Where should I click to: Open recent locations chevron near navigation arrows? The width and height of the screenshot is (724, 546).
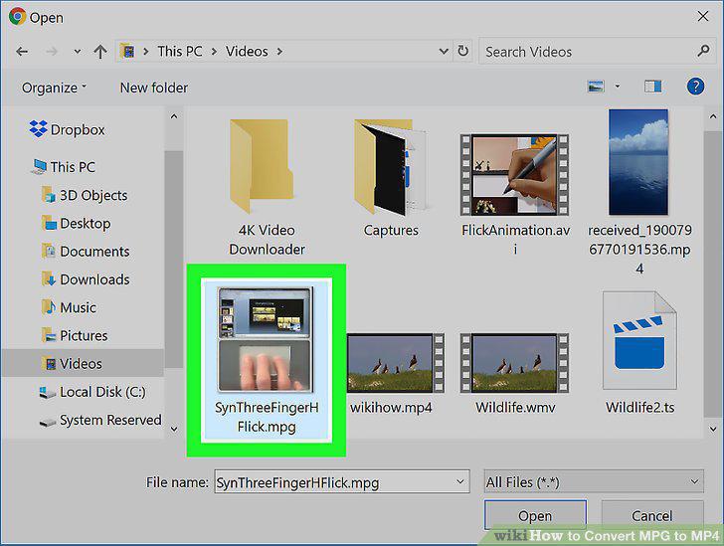click(x=78, y=52)
